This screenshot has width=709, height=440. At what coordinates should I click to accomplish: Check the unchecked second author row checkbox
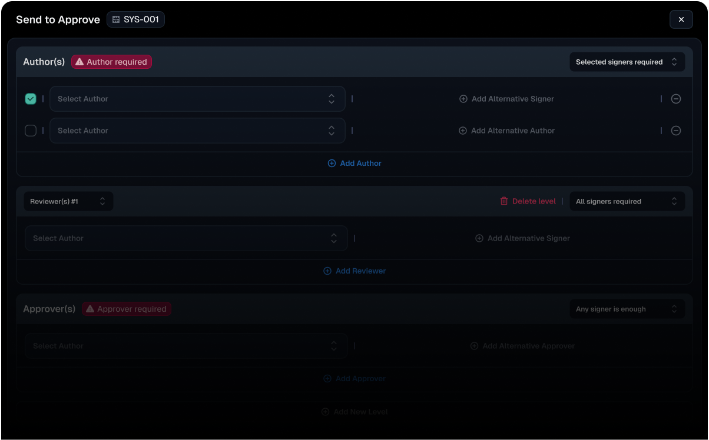[x=31, y=131]
